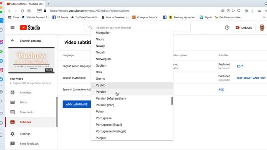Image resolution: width=267 pixels, height=150 pixels.
Task: Open the Business video thumbnail
Action: 31,60
